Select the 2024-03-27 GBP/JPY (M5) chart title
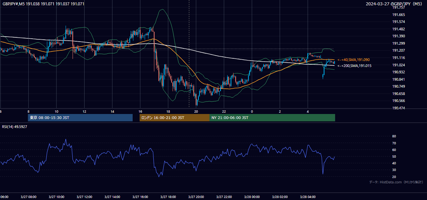This screenshot has height=200, width=427. coord(394,4)
